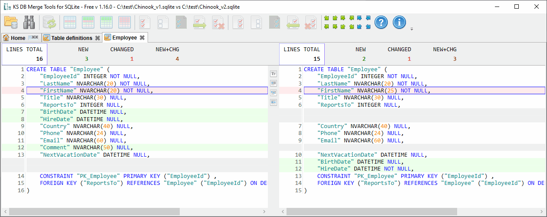547x217 pixels.
Task: Click right pane scrollbar's left arrow
Action: pos(283,211)
